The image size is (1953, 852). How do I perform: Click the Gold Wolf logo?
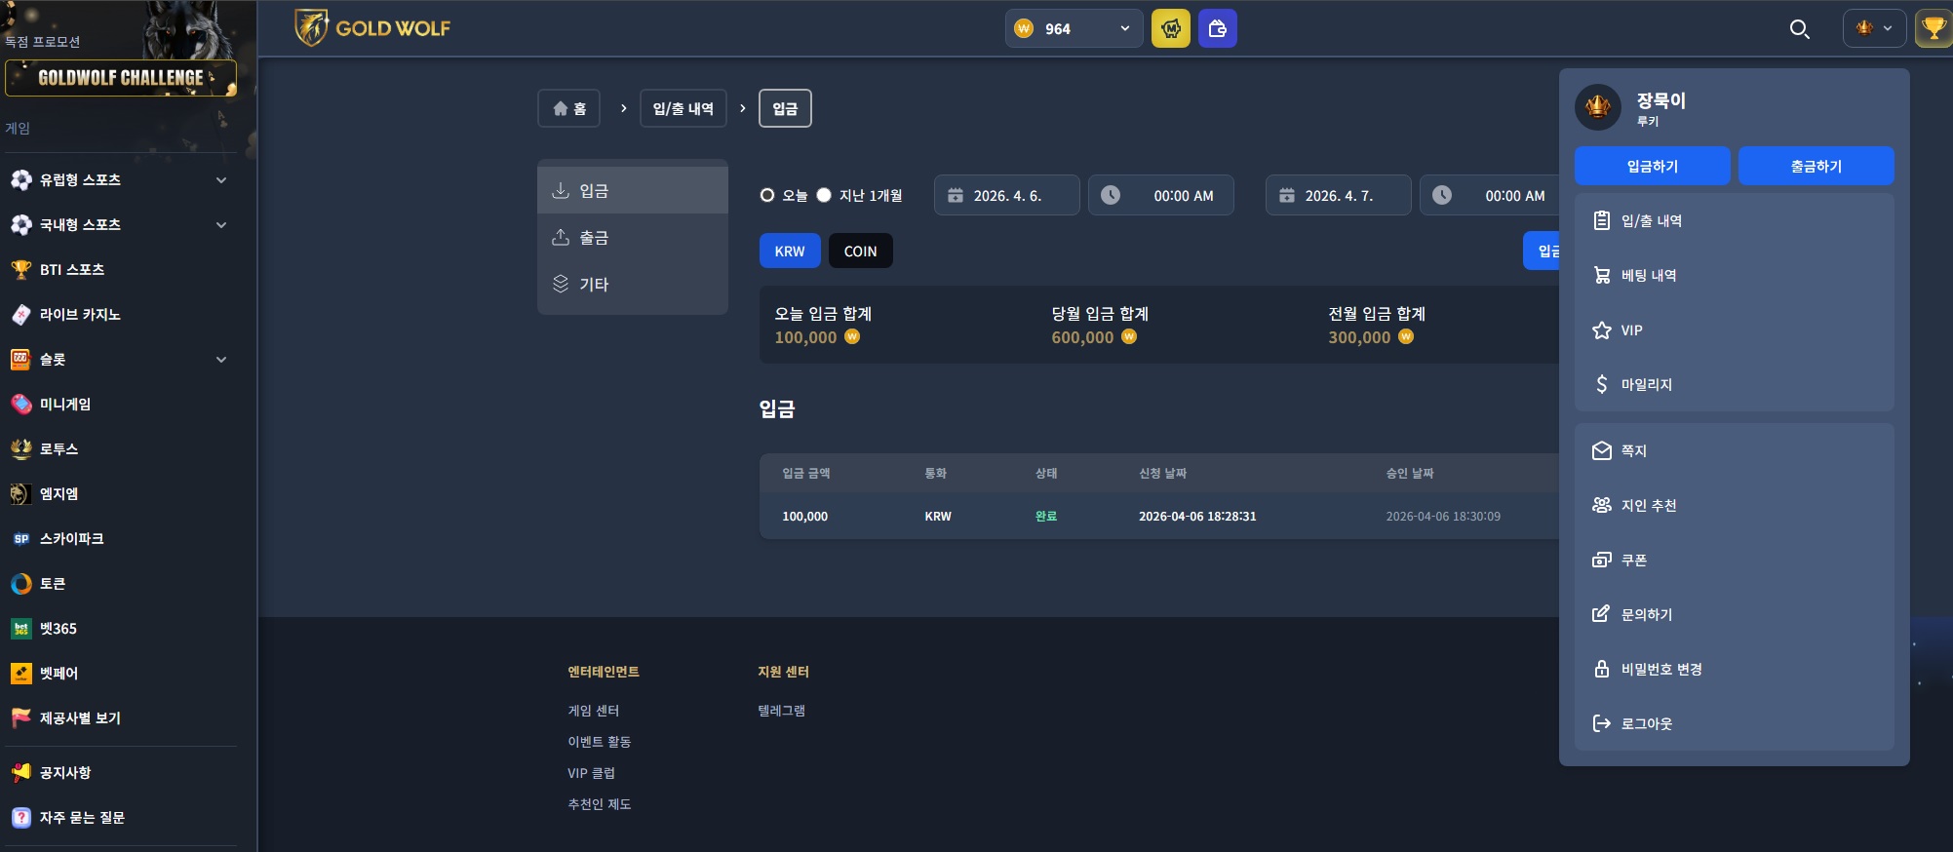[x=372, y=28]
